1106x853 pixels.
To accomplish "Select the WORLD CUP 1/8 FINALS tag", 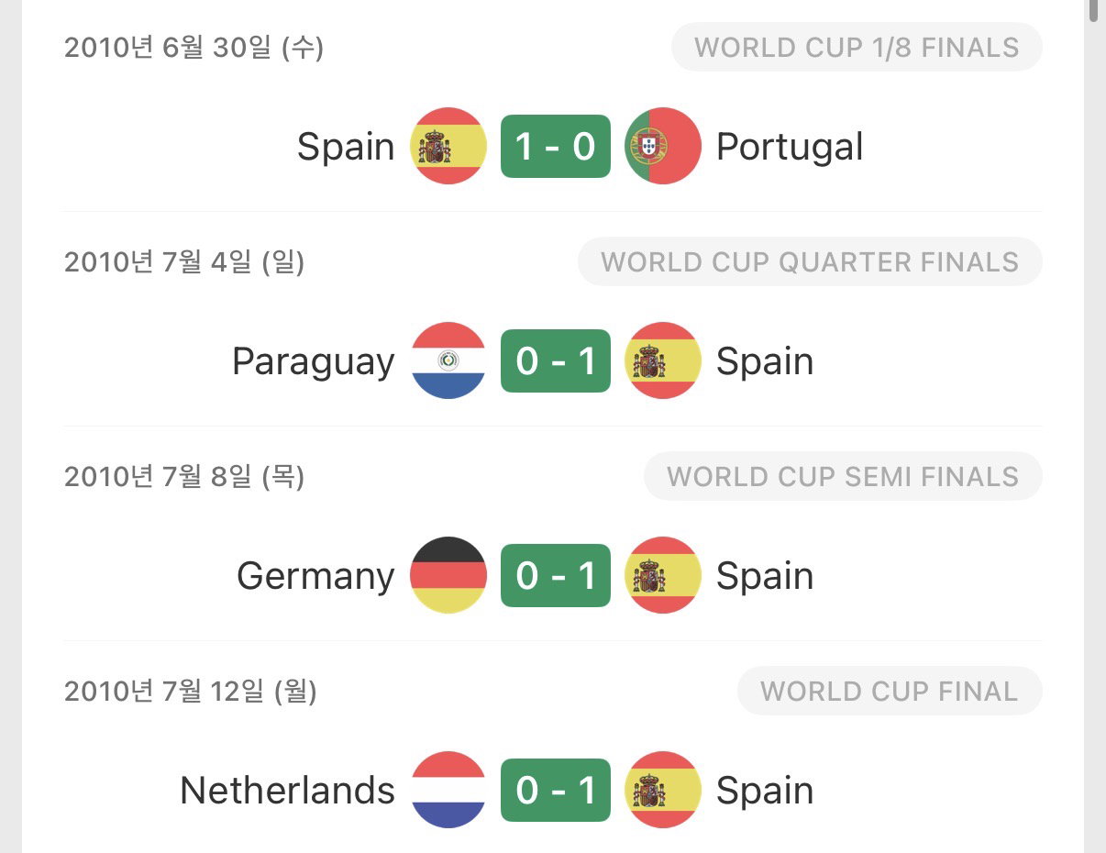I will point(857,48).
